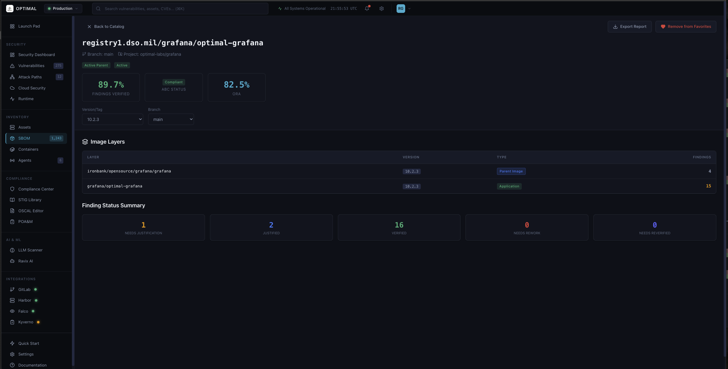The width and height of the screenshot is (728, 369).
Task: Open the Compliance Center menu item
Action: (x=36, y=189)
